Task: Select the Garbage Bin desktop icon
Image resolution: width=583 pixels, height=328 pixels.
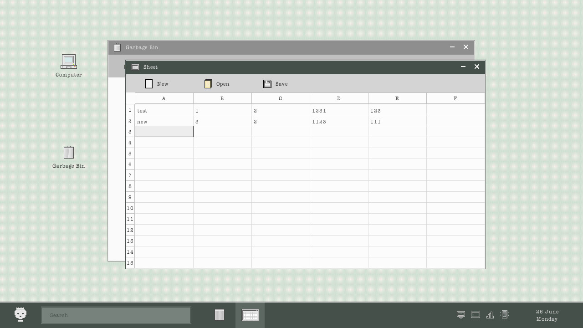Action: tap(68, 153)
